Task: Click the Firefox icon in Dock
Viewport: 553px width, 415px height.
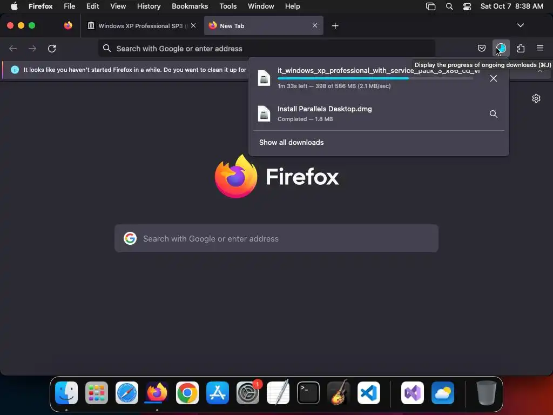Action: 157,392
